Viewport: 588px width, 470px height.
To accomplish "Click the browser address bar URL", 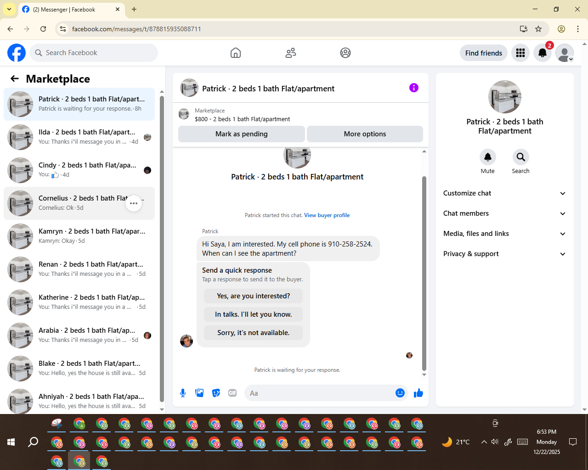I will (x=136, y=29).
